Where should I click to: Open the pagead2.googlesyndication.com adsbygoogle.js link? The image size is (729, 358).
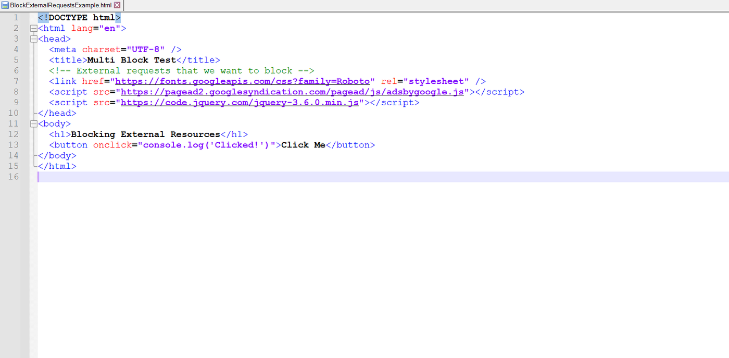(292, 92)
